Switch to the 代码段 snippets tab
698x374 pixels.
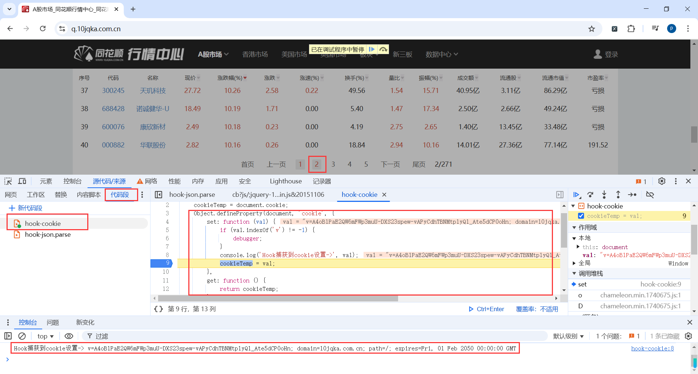click(120, 195)
